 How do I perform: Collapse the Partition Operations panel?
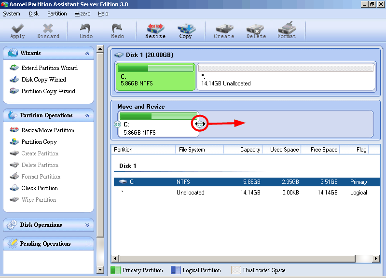88,115
